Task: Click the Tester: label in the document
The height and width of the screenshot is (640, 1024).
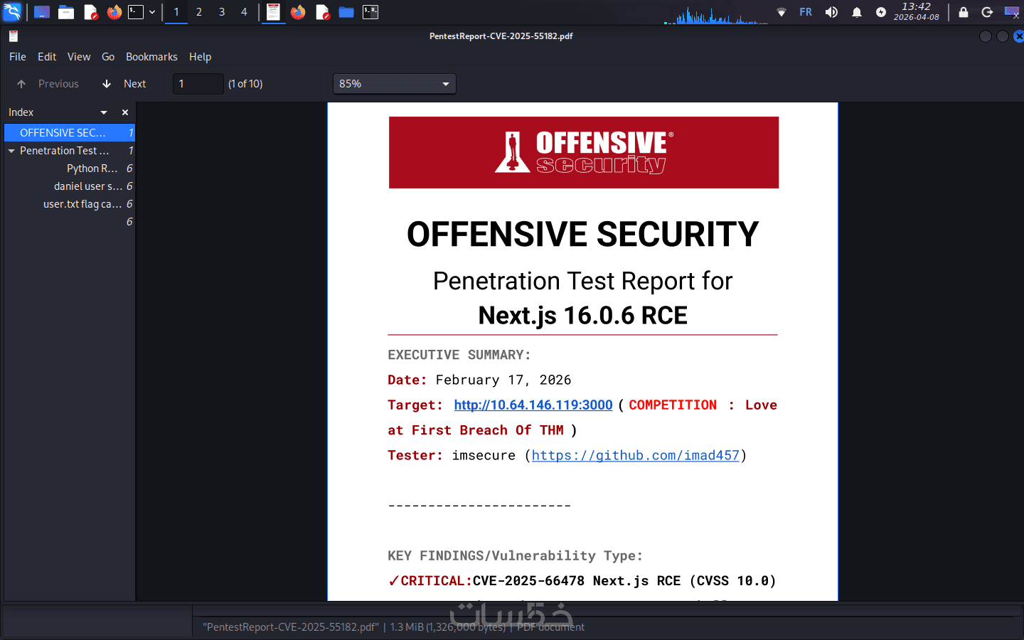Action: tap(415, 455)
